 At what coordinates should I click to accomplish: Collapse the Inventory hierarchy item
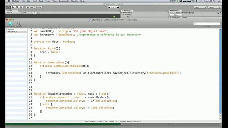(x=124, y=15)
